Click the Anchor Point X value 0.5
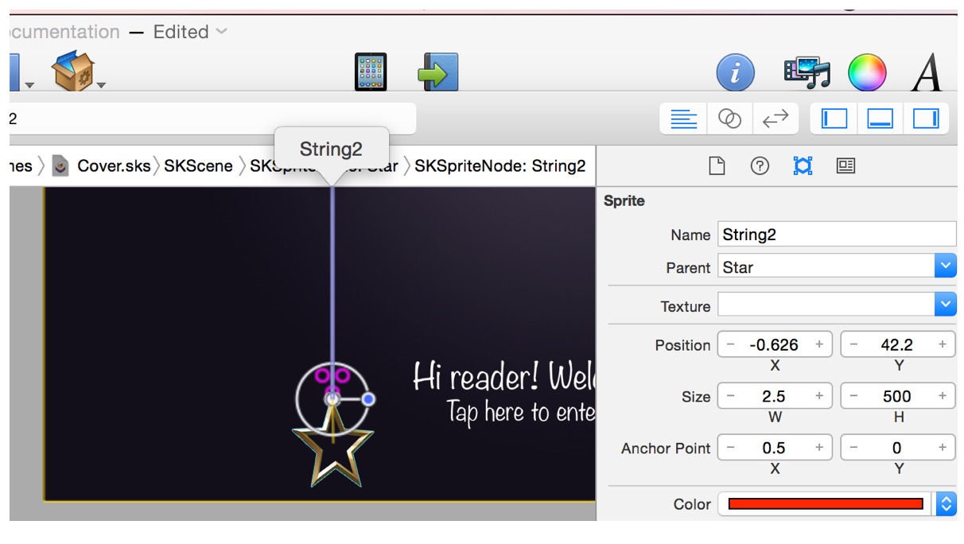The image size is (964, 544). pos(774,447)
